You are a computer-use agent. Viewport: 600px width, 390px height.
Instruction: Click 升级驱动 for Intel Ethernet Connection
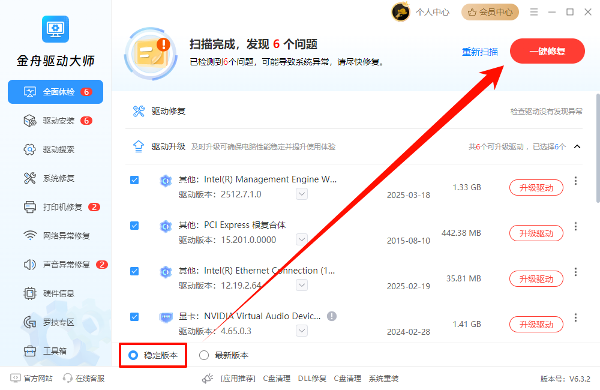coord(536,278)
